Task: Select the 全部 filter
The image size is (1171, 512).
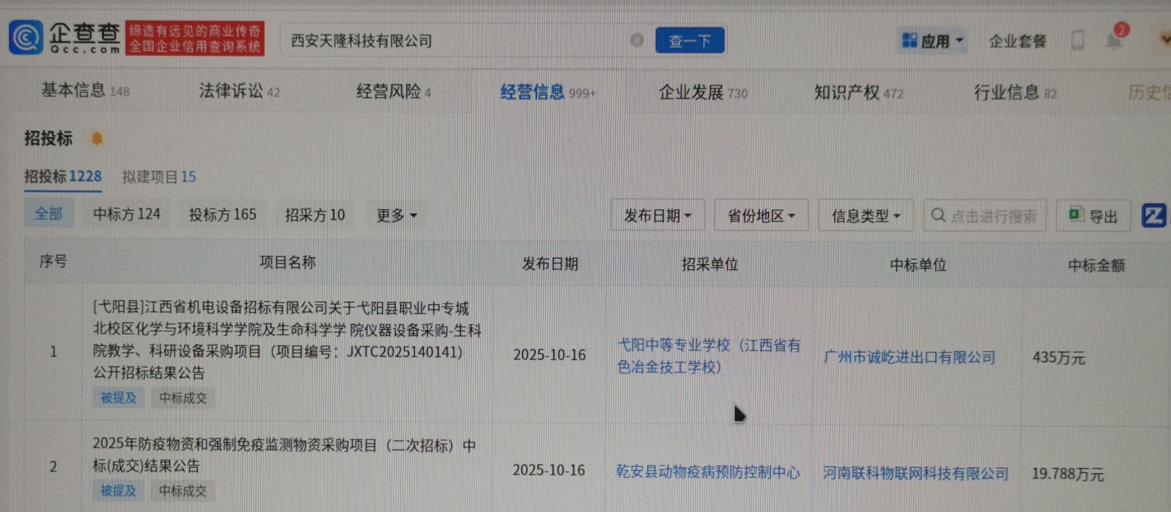Action: 49,213
